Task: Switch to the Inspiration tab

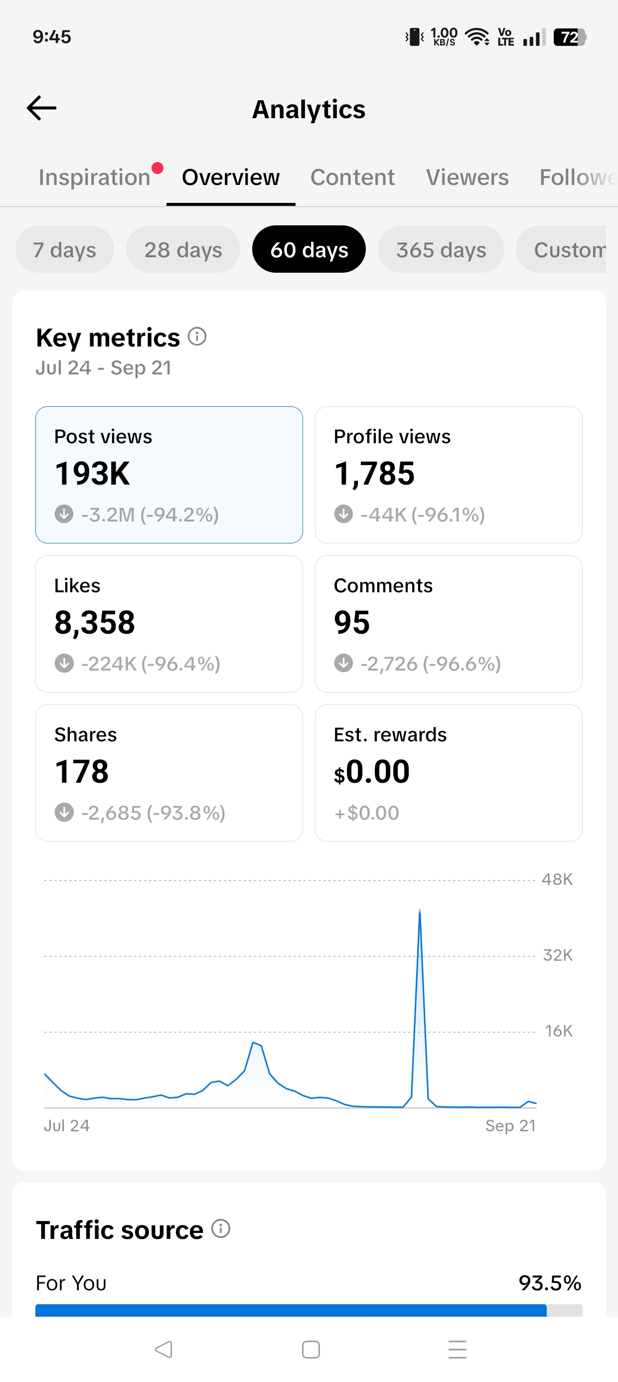Action: (94, 177)
